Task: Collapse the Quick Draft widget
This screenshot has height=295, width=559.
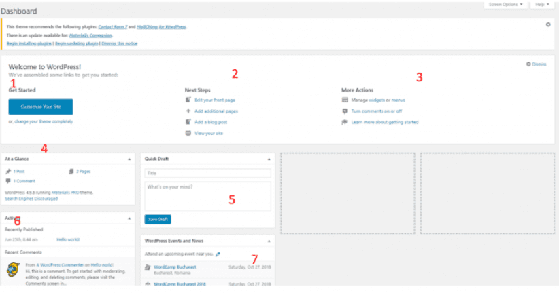Action: [x=269, y=159]
